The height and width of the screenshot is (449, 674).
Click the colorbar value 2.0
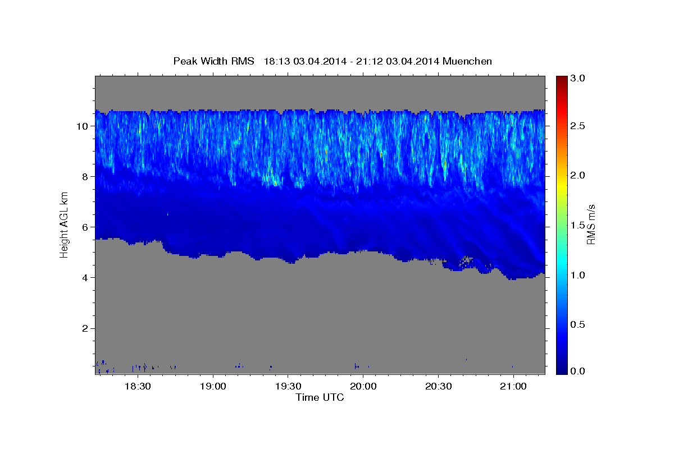coord(577,175)
